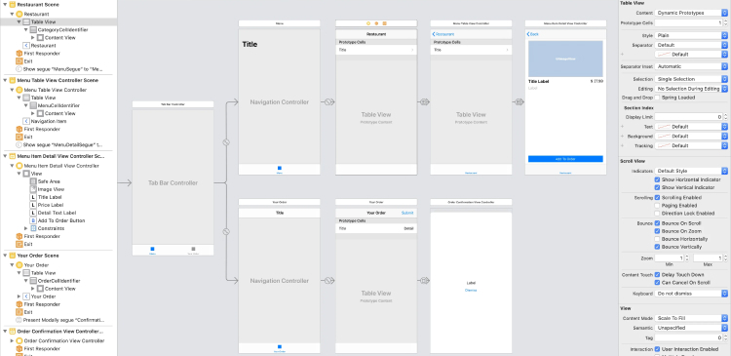The width and height of the screenshot is (731, 356).
Task: Open the Selection dropdown in Table View inspector
Action: click(691, 79)
